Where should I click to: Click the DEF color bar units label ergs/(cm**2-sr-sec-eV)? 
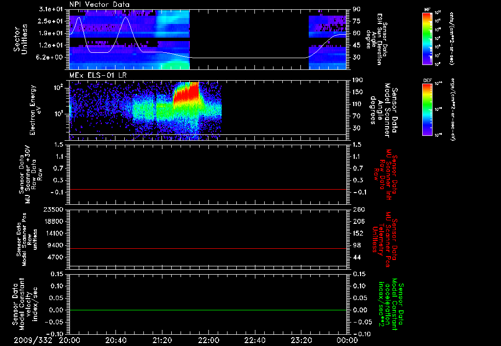pyautogui.click(x=452, y=109)
